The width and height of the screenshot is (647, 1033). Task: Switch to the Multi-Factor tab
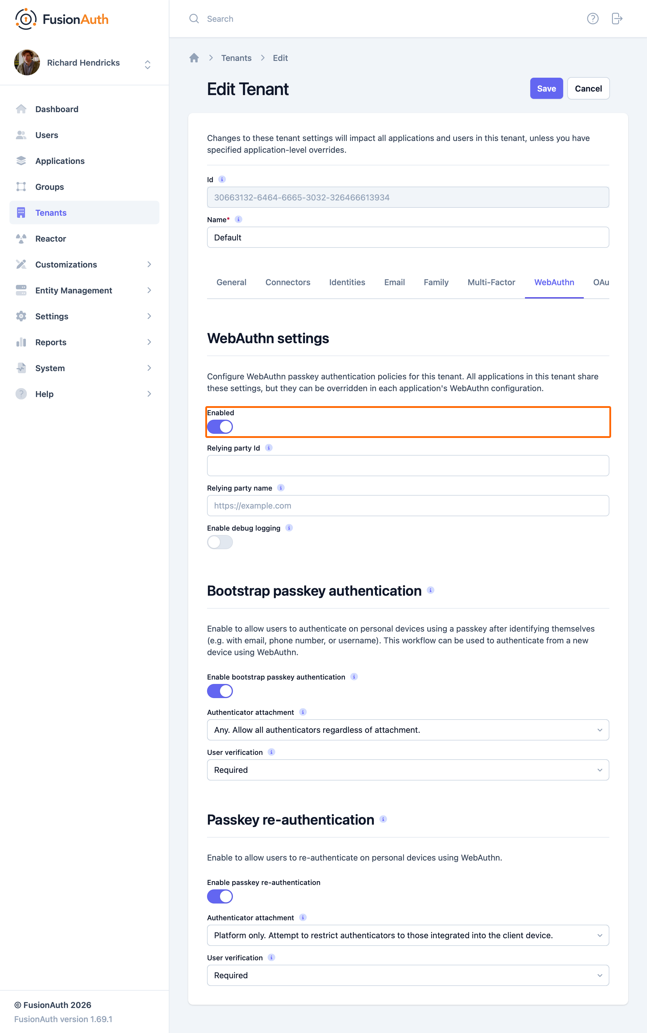(491, 282)
